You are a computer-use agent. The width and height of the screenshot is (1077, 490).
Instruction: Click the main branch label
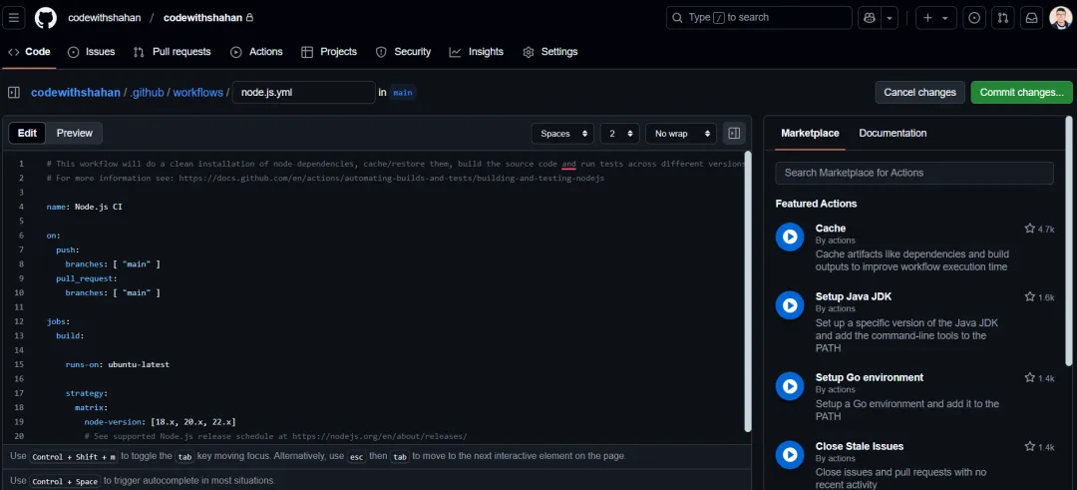pos(403,92)
